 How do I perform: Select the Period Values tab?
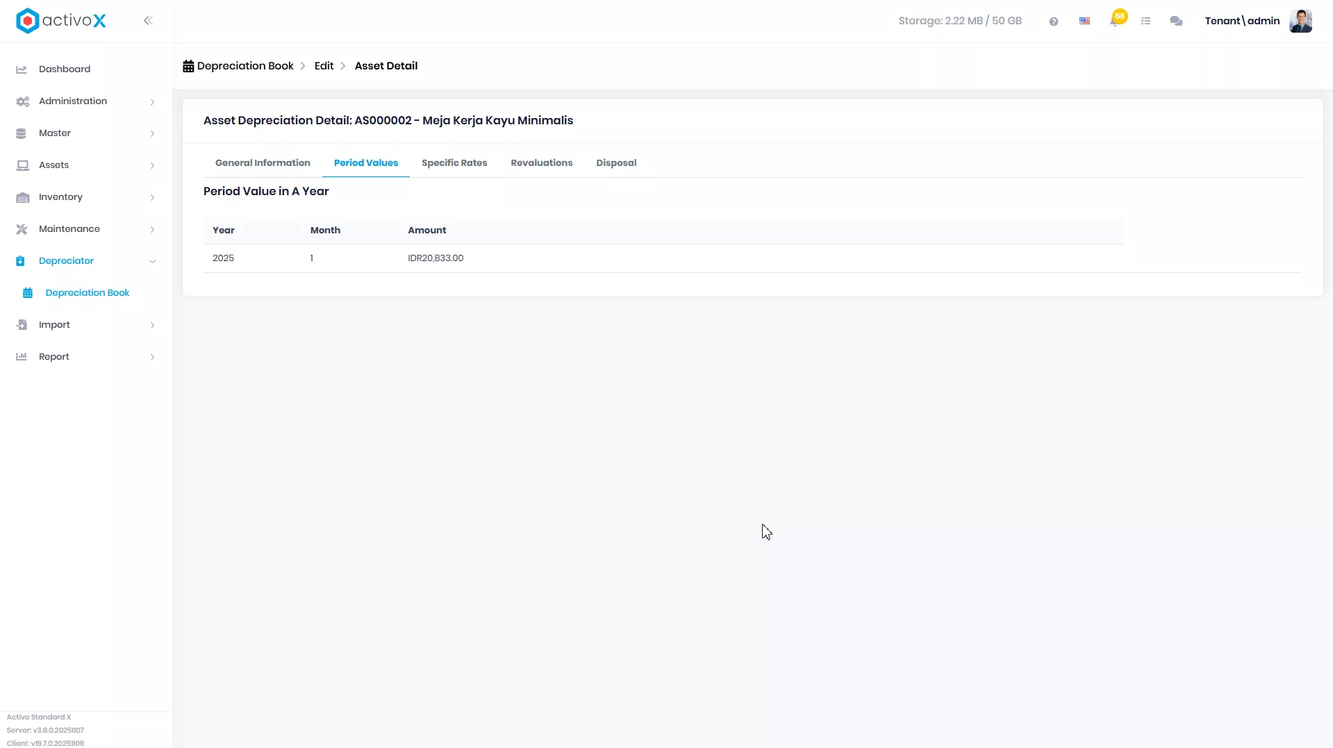coord(366,163)
